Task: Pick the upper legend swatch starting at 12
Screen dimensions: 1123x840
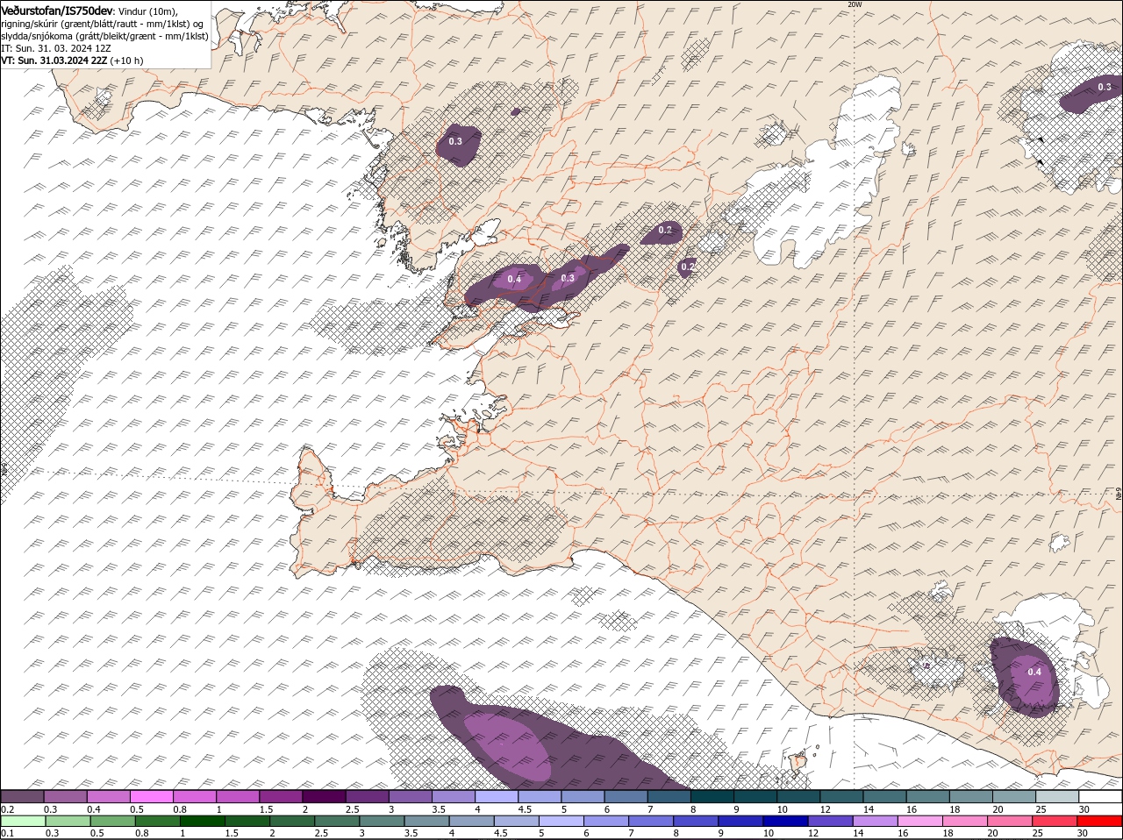Action: pos(841,796)
